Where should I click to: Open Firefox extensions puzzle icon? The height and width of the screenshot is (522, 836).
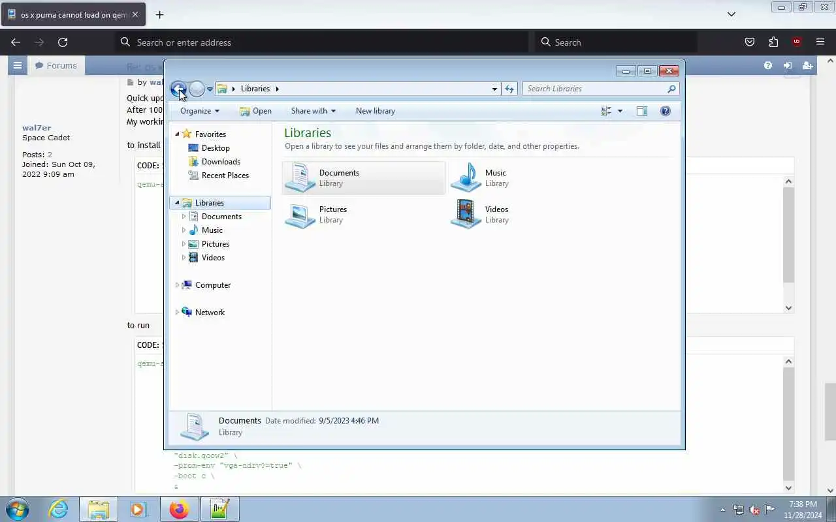click(773, 42)
